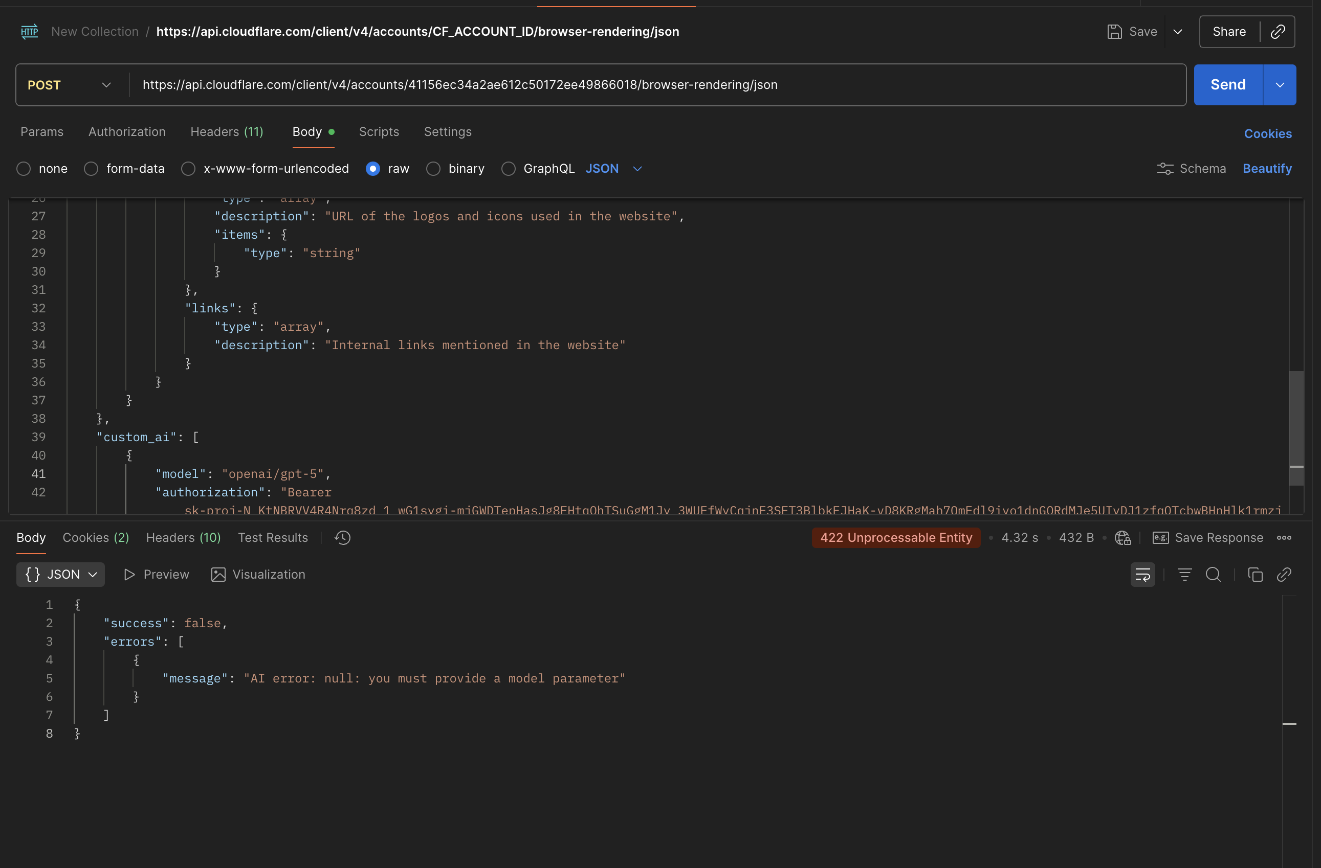Click the request URL input field
The height and width of the screenshot is (868, 1321).
tap(655, 85)
